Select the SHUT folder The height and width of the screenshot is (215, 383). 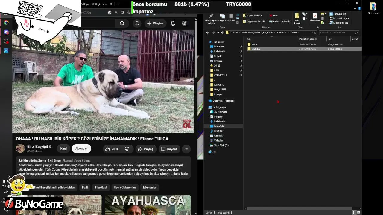pos(304,44)
